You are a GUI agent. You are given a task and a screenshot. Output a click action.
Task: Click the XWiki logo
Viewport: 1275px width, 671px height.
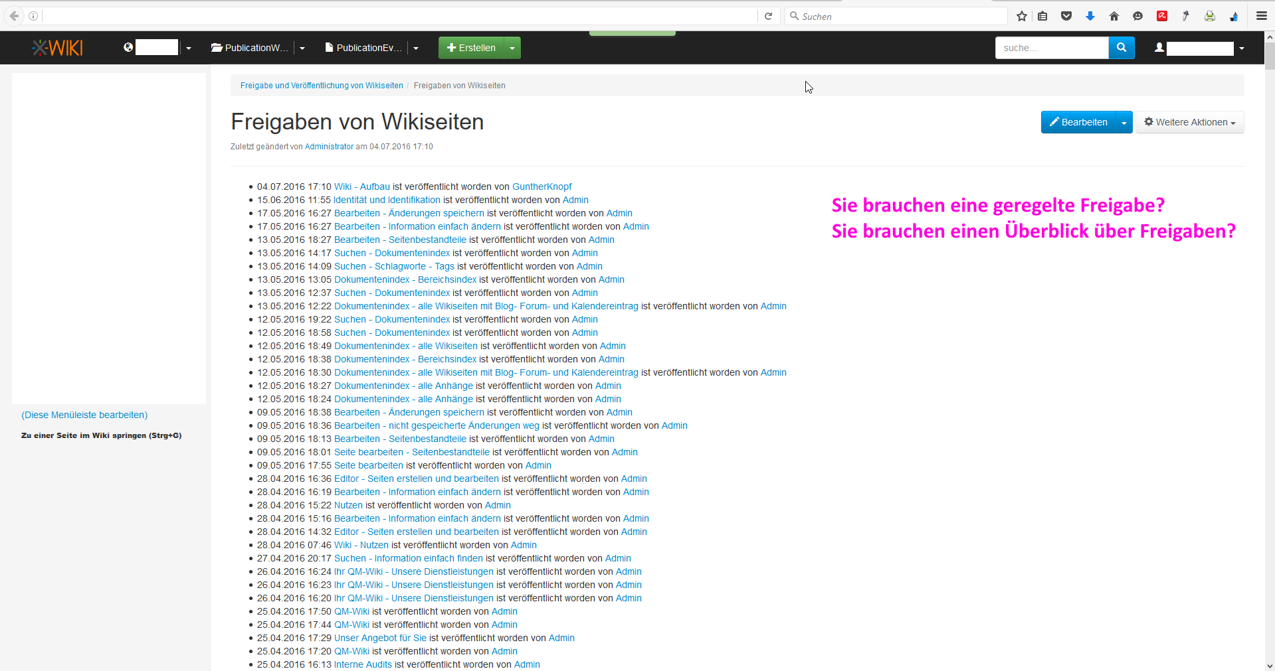point(58,48)
